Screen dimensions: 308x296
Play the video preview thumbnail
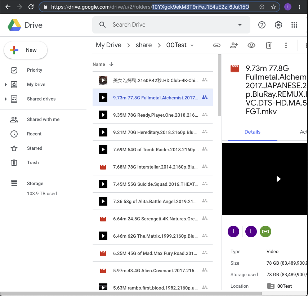[x=278, y=179]
